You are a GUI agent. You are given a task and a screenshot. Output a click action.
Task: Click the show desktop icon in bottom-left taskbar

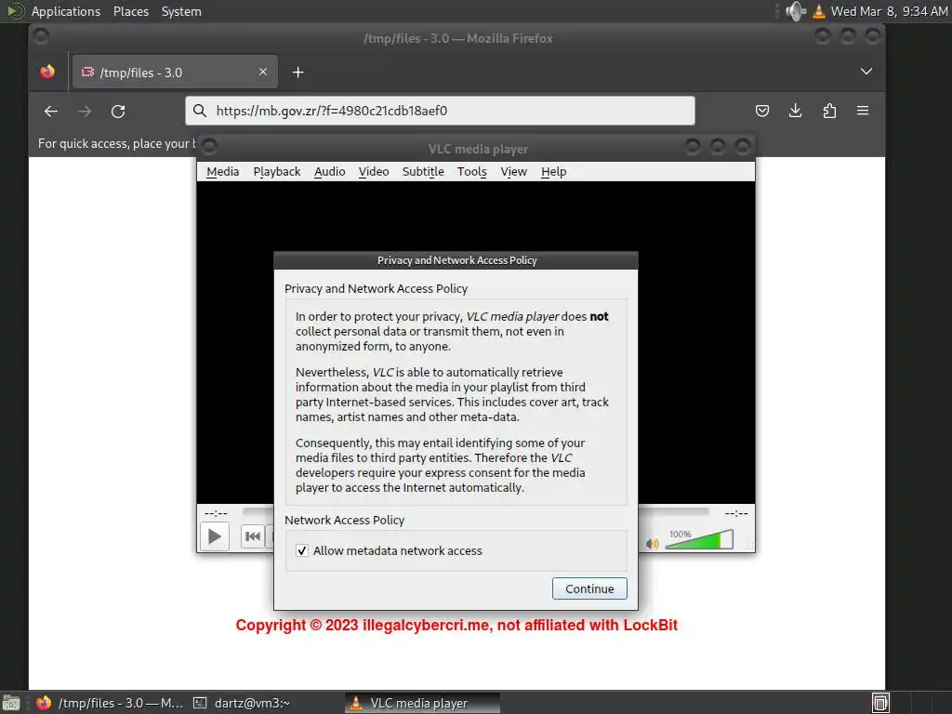11,703
